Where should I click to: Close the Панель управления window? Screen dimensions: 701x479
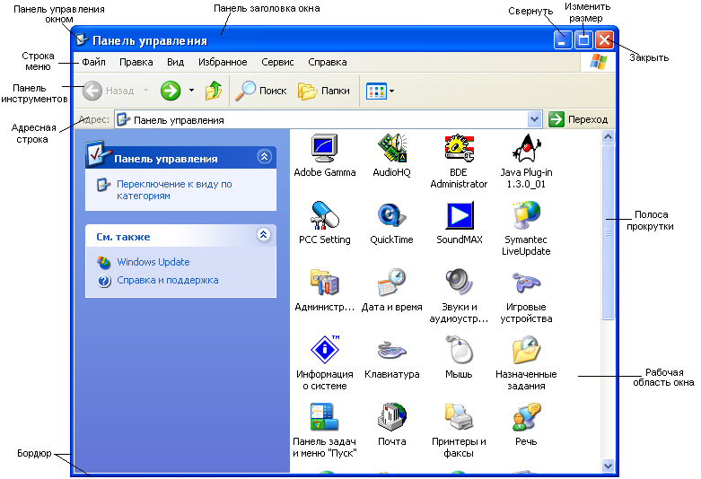click(x=604, y=40)
